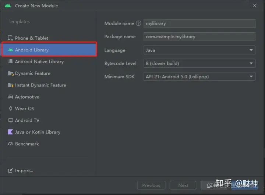Screen dimensions: 265x195
Task: Click the Benchmark label
Action: (x=27, y=143)
